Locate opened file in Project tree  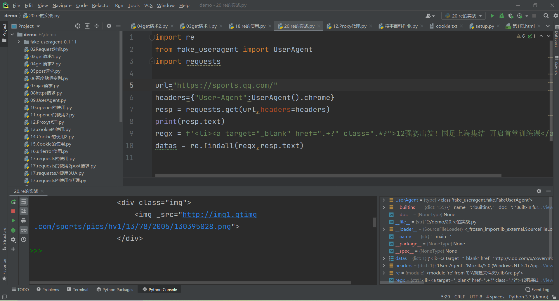[78, 26]
